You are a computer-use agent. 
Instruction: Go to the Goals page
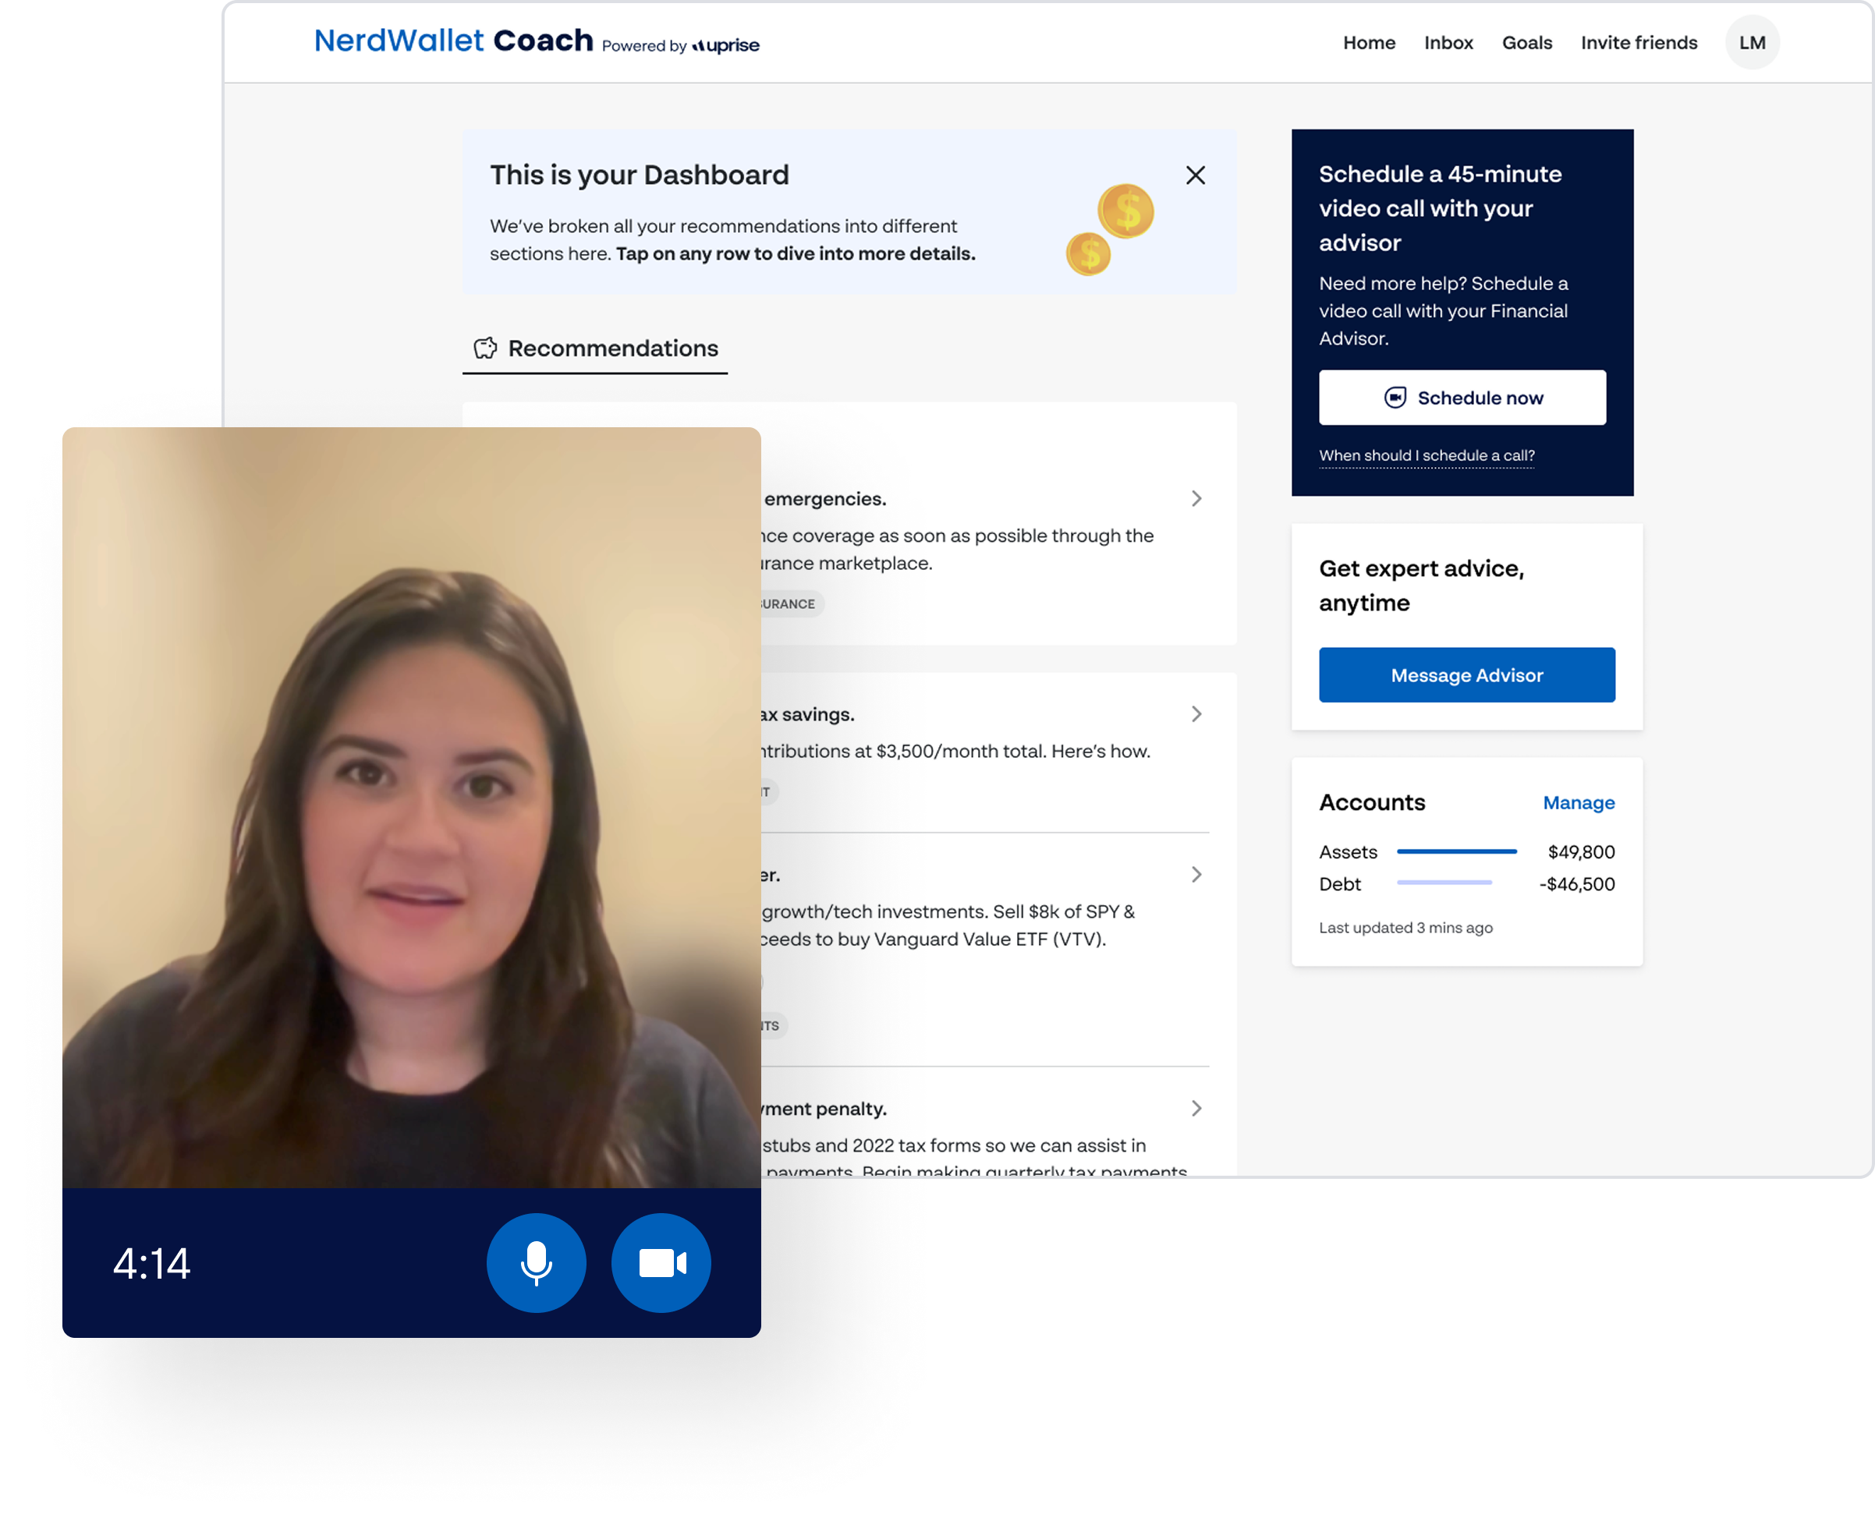(1526, 42)
